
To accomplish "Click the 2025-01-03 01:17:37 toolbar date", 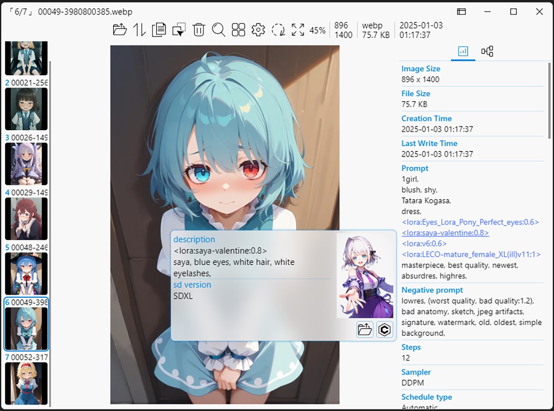I will tap(421, 30).
